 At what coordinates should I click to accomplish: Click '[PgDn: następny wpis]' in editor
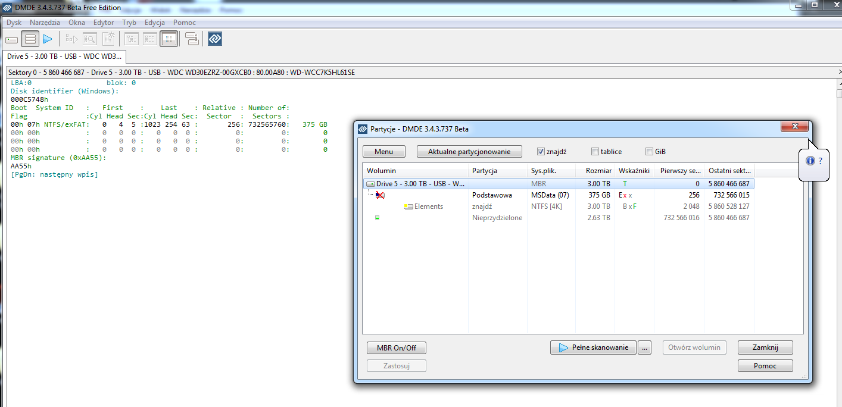point(54,174)
